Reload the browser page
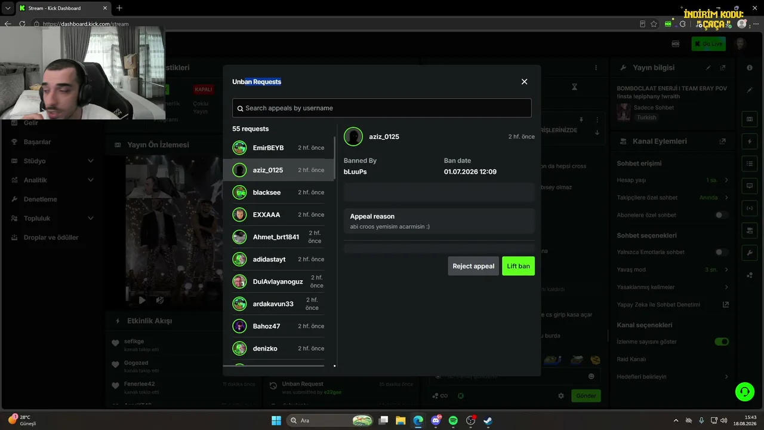Viewport: 764px width, 430px height. 22,24
